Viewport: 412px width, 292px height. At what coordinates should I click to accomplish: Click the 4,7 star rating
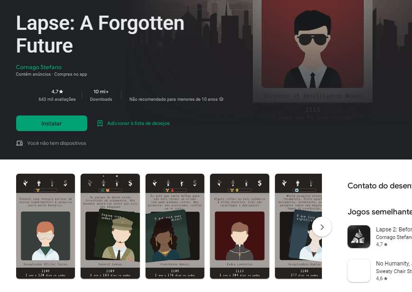point(57,91)
